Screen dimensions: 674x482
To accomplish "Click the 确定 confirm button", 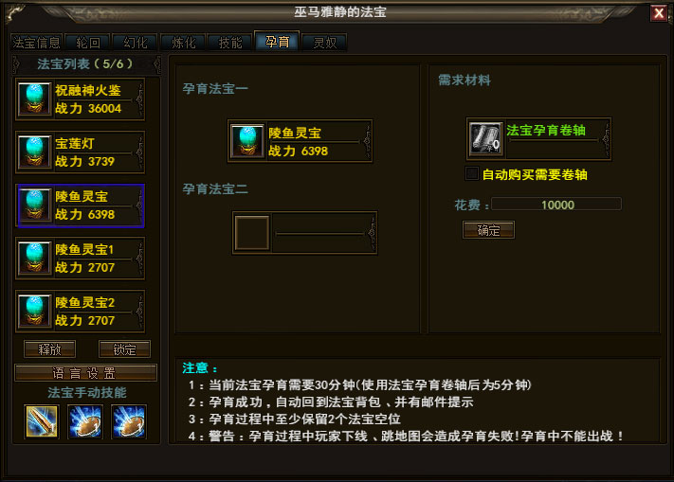I will click(x=488, y=230).
